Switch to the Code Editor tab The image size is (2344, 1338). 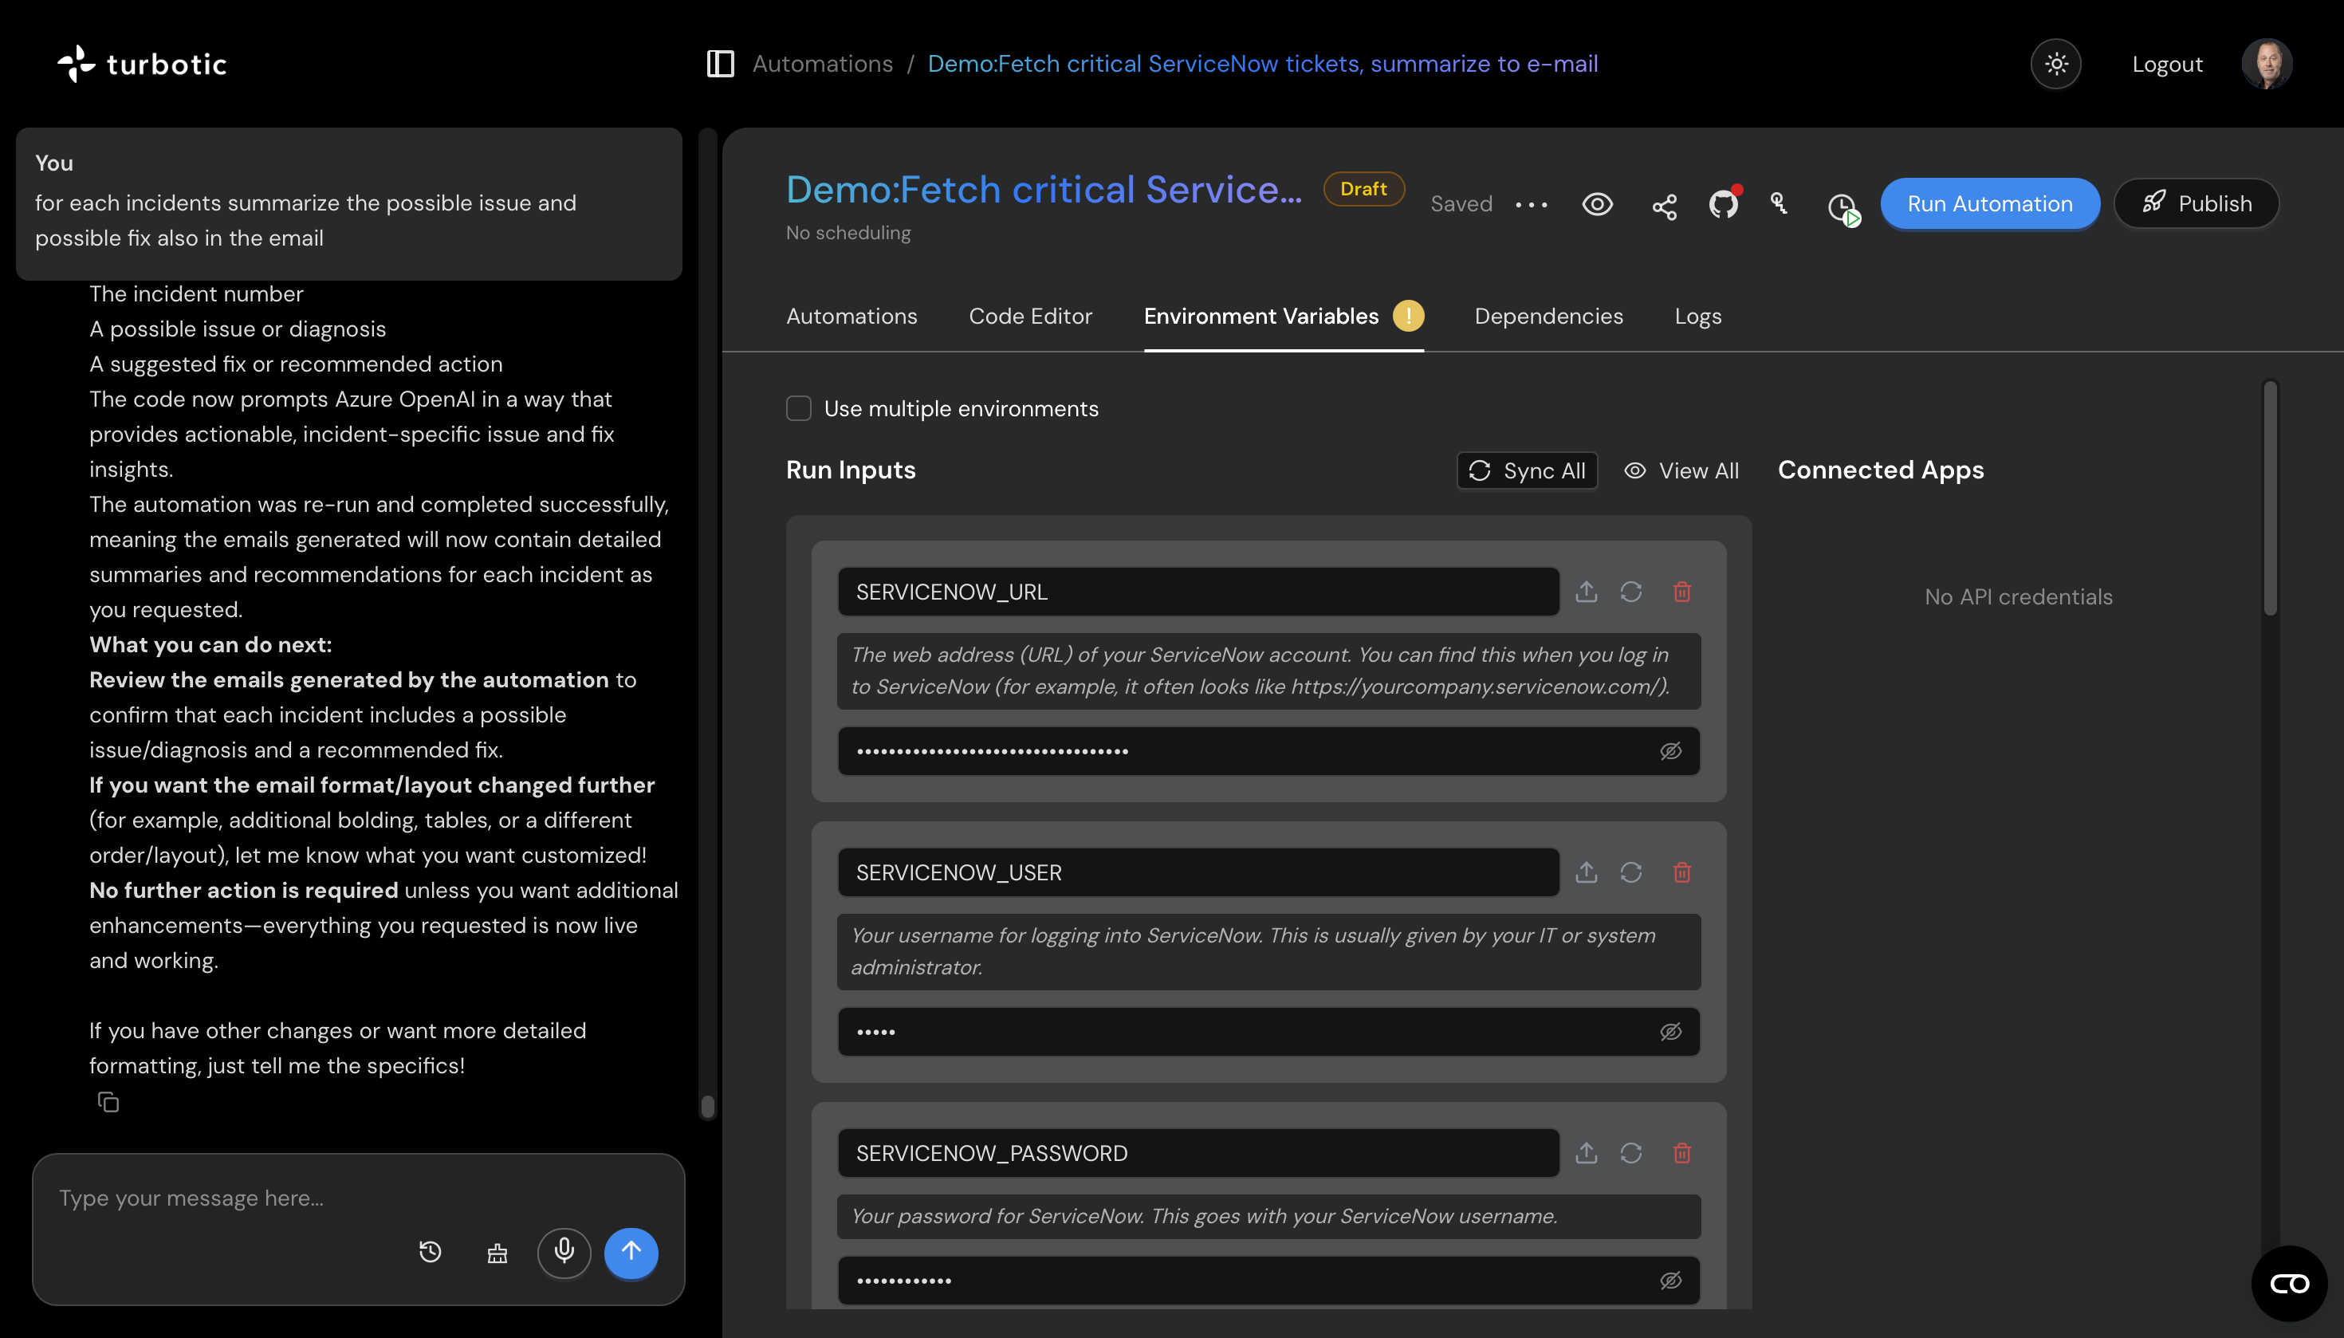pyautogui.click(x=1030, y=316)
